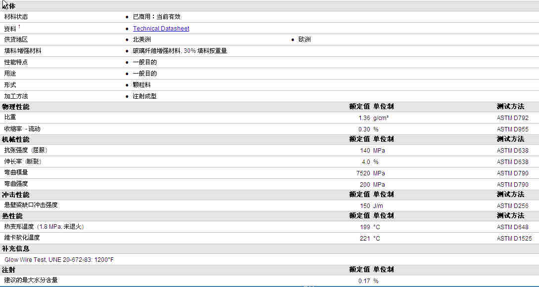The width and height of the screenshot is (539, 287).
Task: Select the 欧洲 region entry
Action: [304, 40]
